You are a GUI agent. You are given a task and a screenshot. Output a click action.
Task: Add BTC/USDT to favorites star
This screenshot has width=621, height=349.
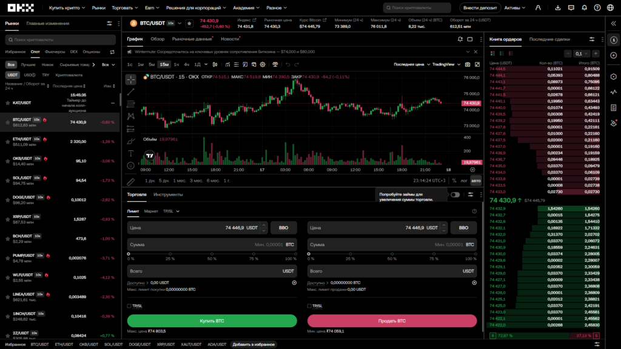tap(189, 24)
